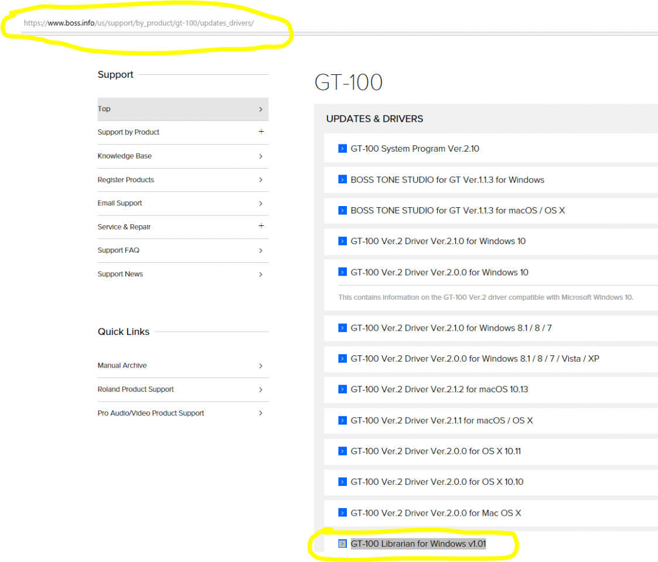Open the Email Support menu item
Viewport: 658px width, 562px height.
coord(183,203)
